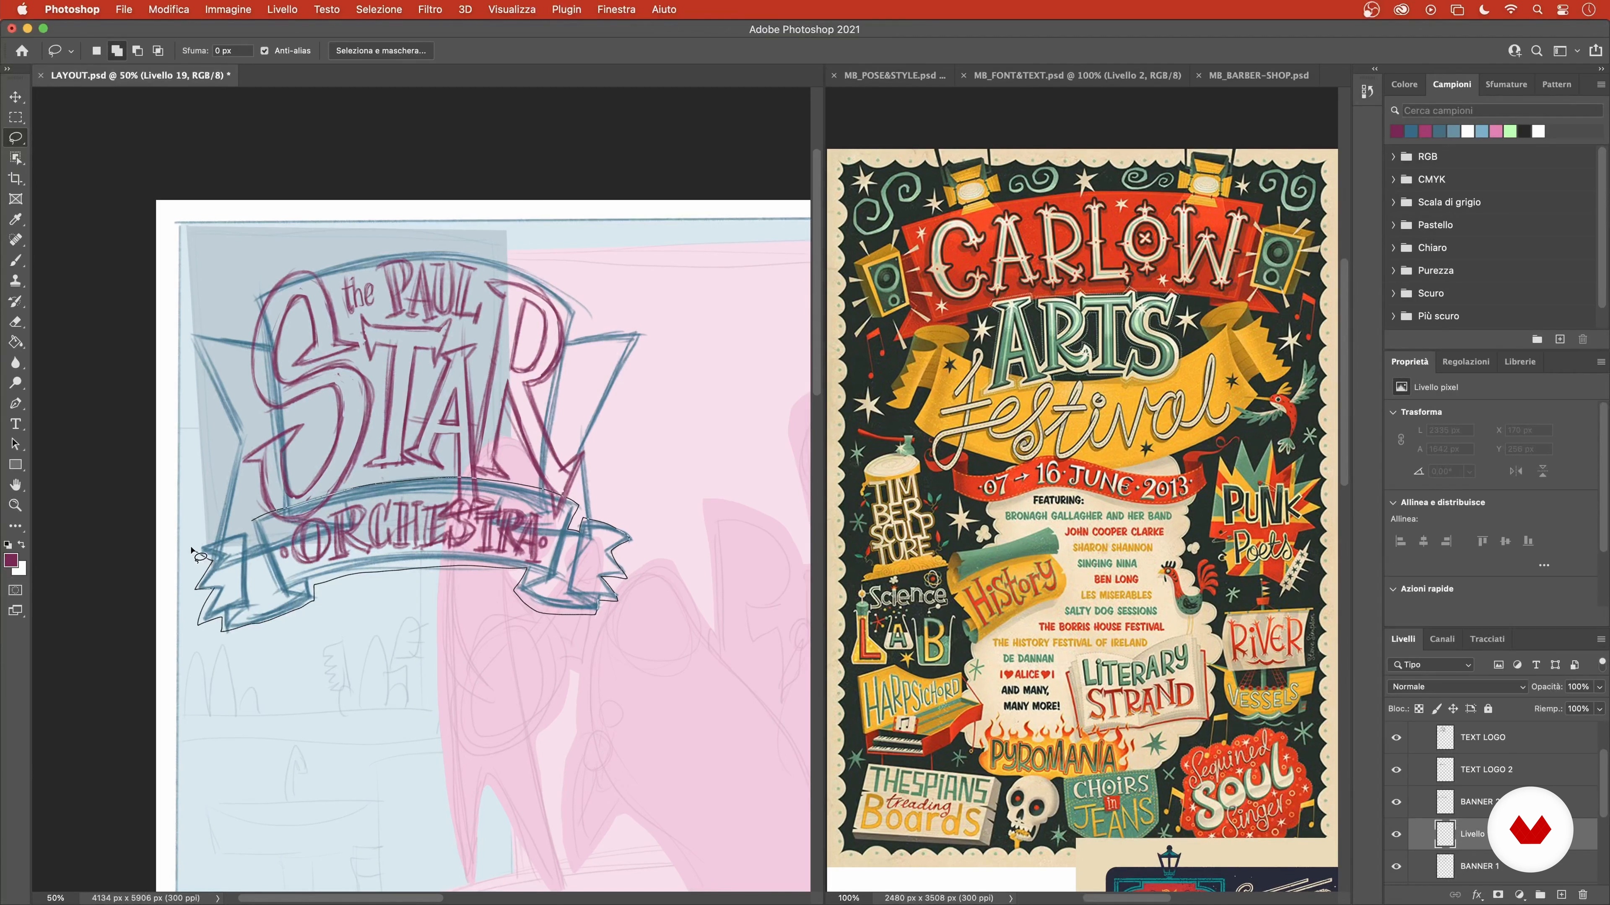Open the Opacità value dropdown arrow

[x=1600, y=686]
